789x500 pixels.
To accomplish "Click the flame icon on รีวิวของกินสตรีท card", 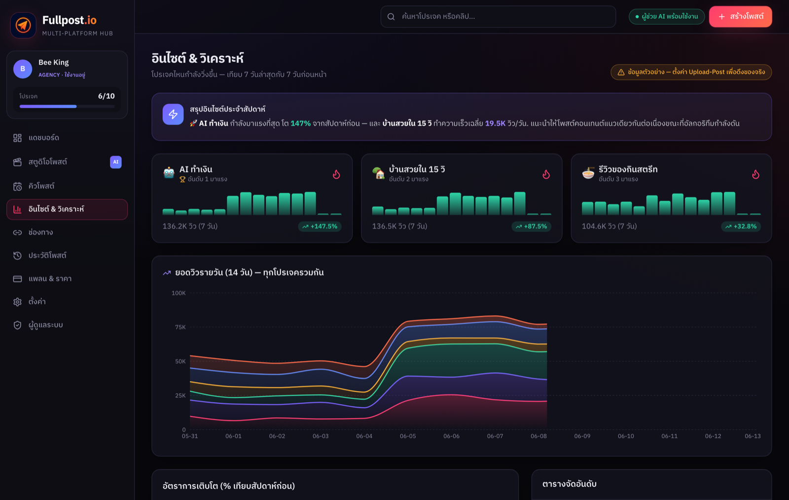I will coord(755,174).
